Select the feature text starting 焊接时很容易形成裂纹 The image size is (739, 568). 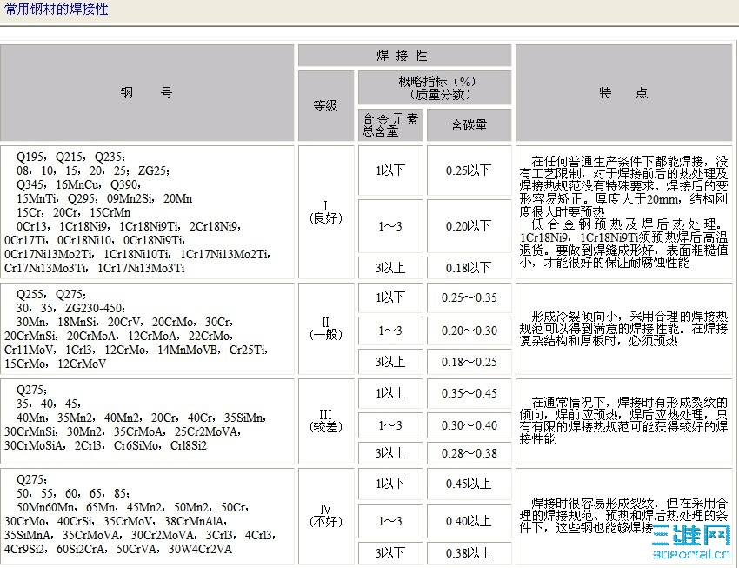(x=624, y=516)
